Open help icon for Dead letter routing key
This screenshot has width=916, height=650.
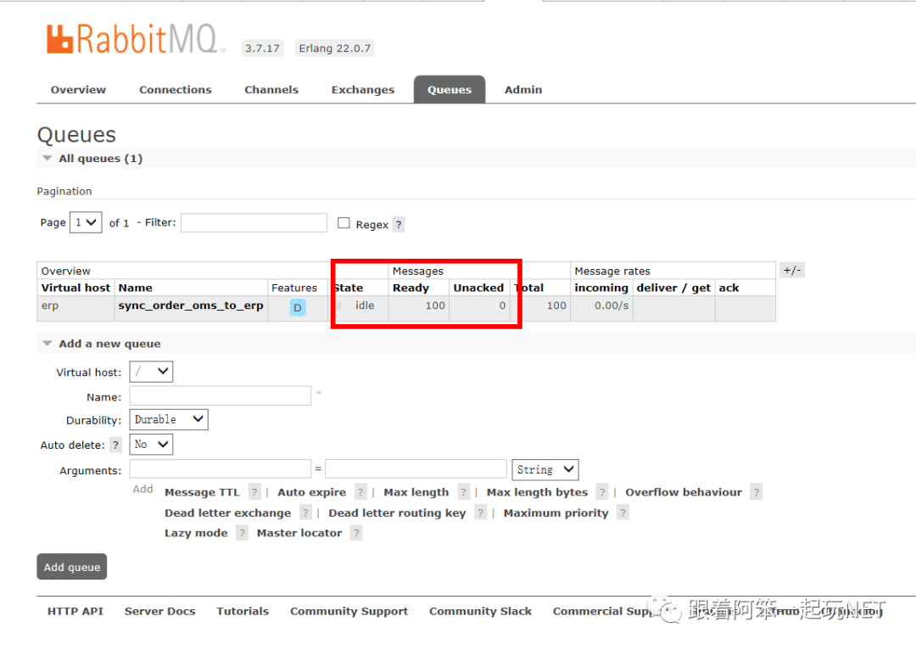click(480, 513)
